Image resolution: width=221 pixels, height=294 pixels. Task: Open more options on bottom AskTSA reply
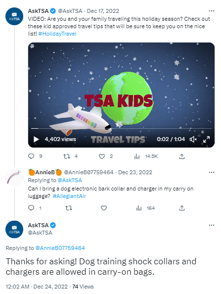point(212,225)
